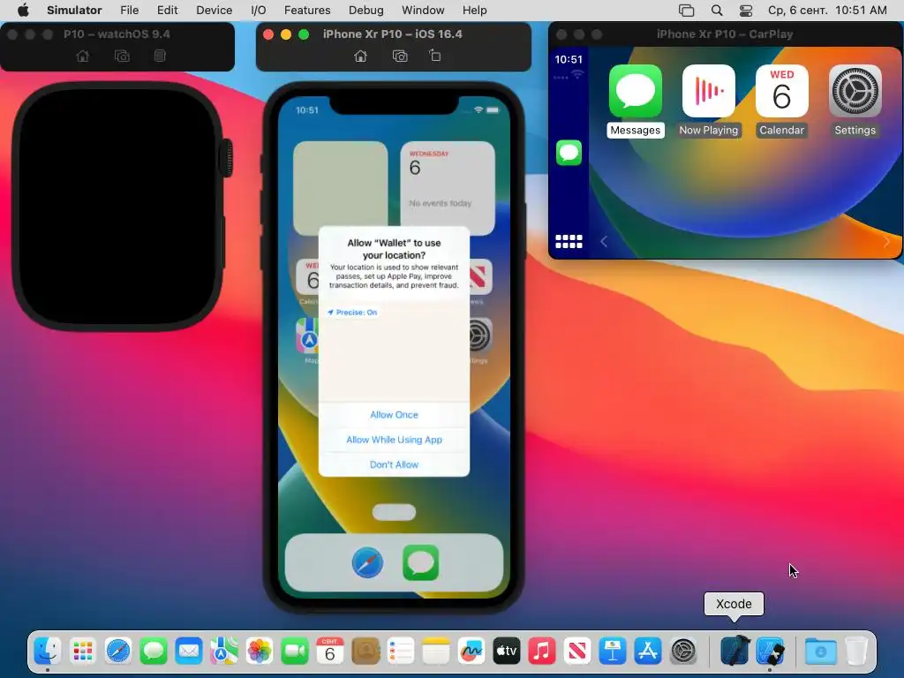Image resolution: width=904 pixels, height=678 pixels.
Task: Open Finder from Dock
Action: (48, 652)
